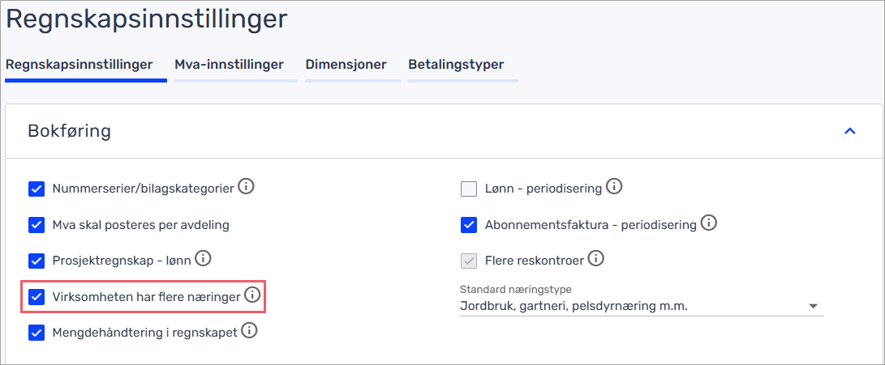Click info icon next to Flere reskontroer
Screen dimensions: 885x365
pyautogui.click(x=596, y=260)
